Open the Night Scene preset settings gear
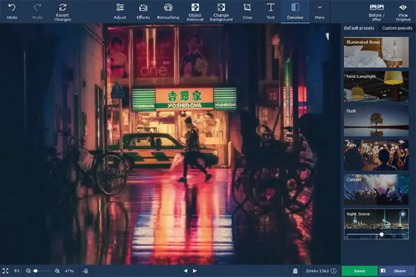The width and height of the screenshot is (416, 277). point(402,214)
